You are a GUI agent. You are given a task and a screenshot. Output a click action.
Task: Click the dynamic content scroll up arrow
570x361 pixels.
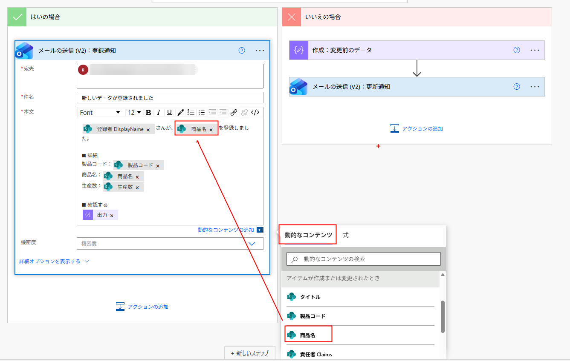[x=443, y=275]
